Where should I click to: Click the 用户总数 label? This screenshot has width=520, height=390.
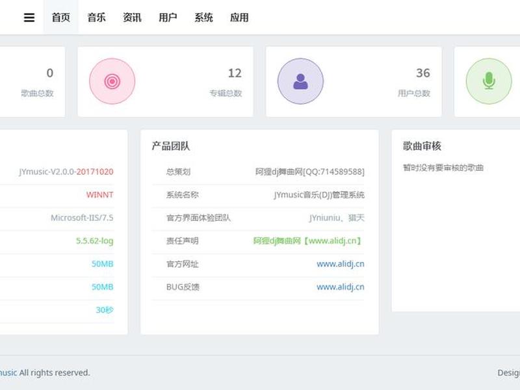click(x=414, y=93)
